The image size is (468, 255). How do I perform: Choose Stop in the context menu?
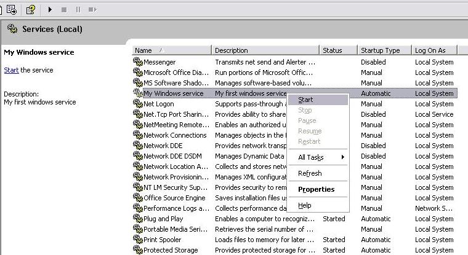coord(318,110)
